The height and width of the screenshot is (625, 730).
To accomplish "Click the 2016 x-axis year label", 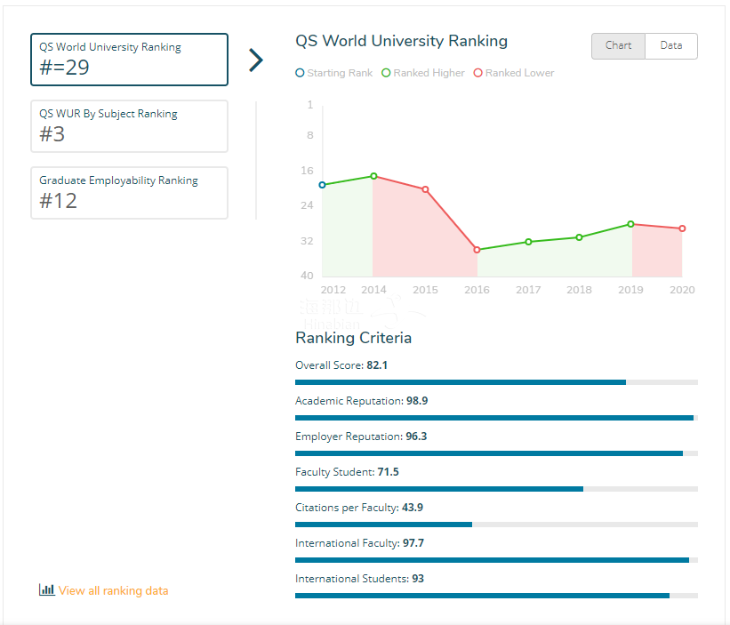I will pos(477,290).
